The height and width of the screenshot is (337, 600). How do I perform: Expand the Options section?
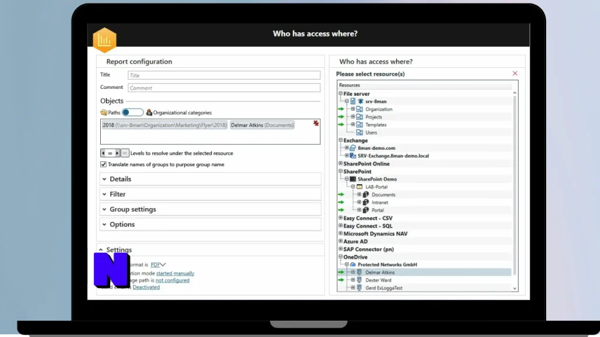[210, 224]
